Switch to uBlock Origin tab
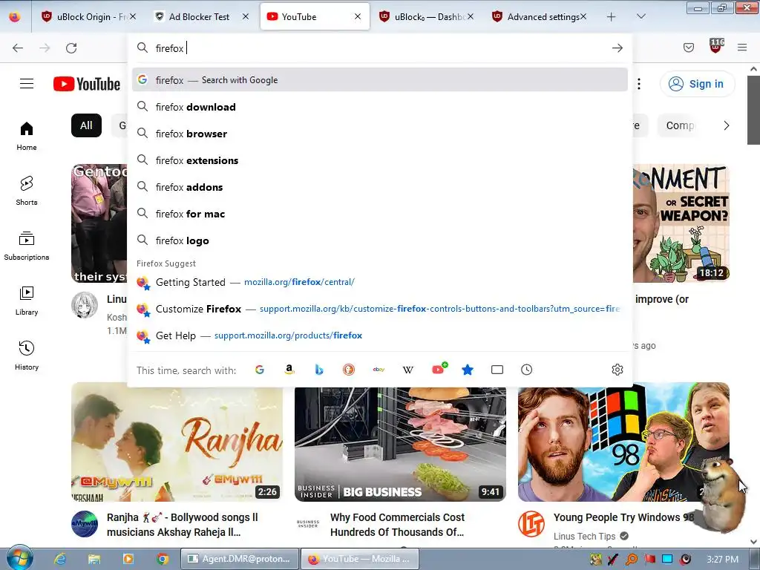The height and width of the screenshot is (570, 760). click(89, 16)
